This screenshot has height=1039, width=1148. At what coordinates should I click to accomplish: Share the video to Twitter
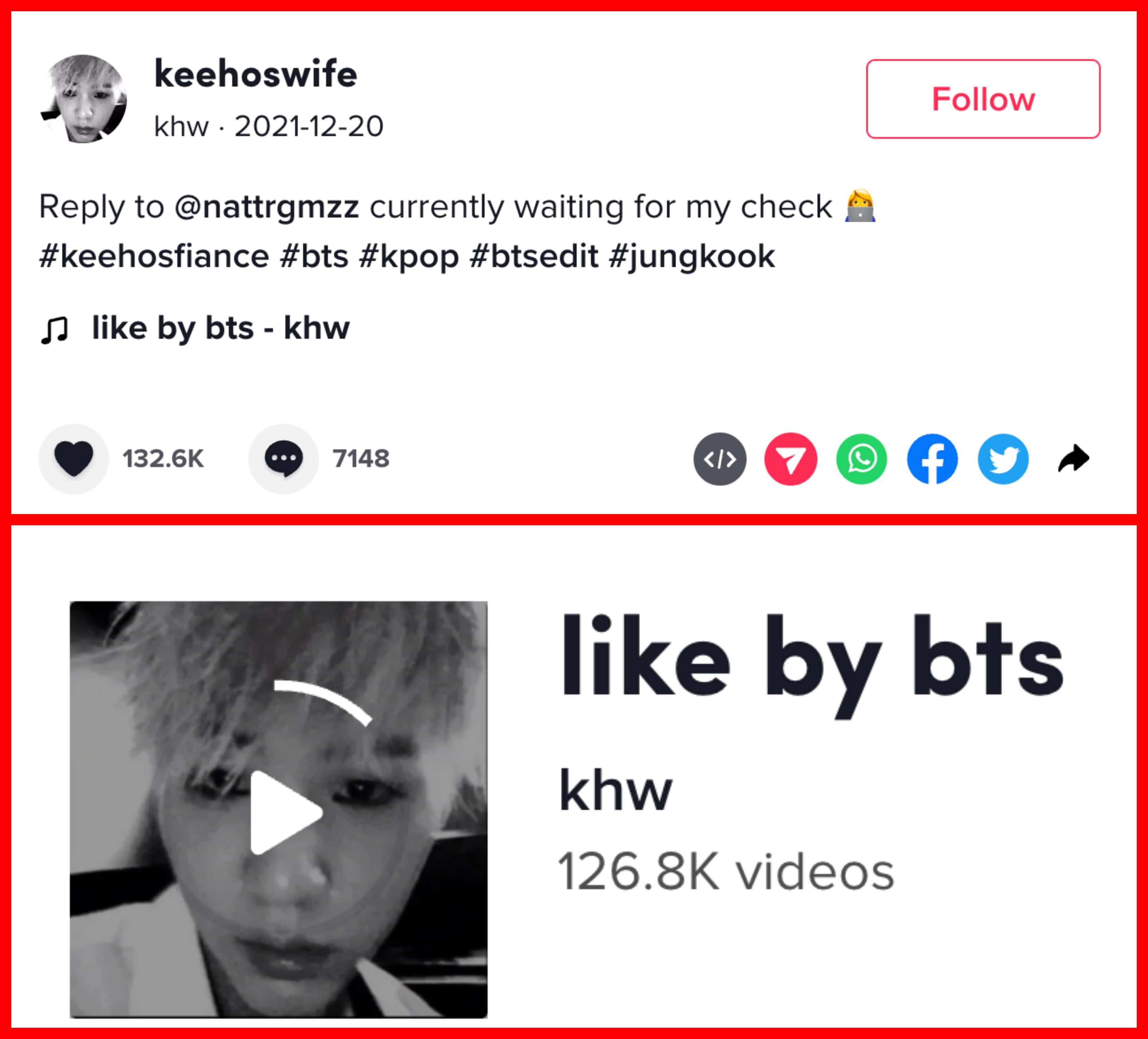click(1003, 459)
